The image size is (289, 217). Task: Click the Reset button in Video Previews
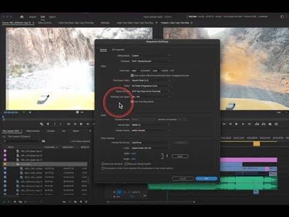pyautogui.click(x=180, y=156)
